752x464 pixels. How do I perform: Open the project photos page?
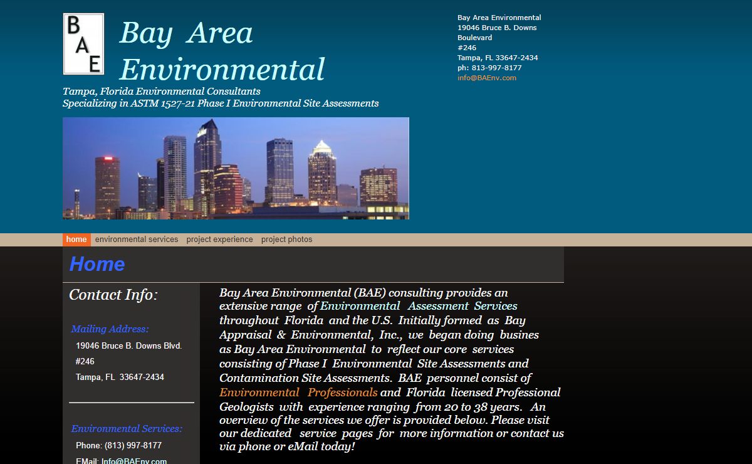[x=286, y=240]
